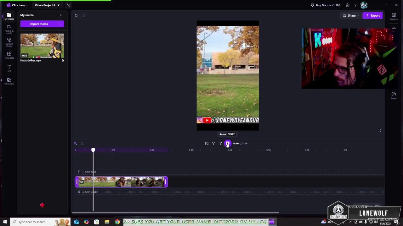Click the Import media button
Screen dimensions: 403x226
point(39,24)
